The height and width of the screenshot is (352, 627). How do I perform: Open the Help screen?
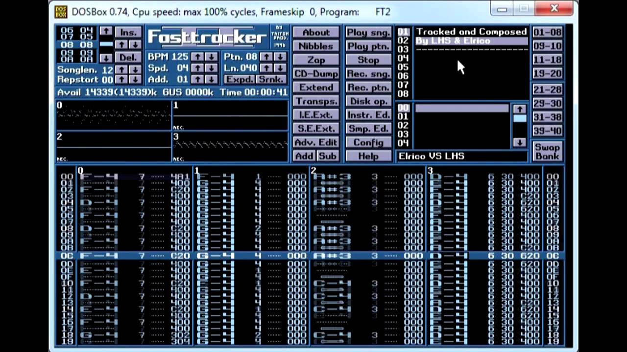click(368, 156)
